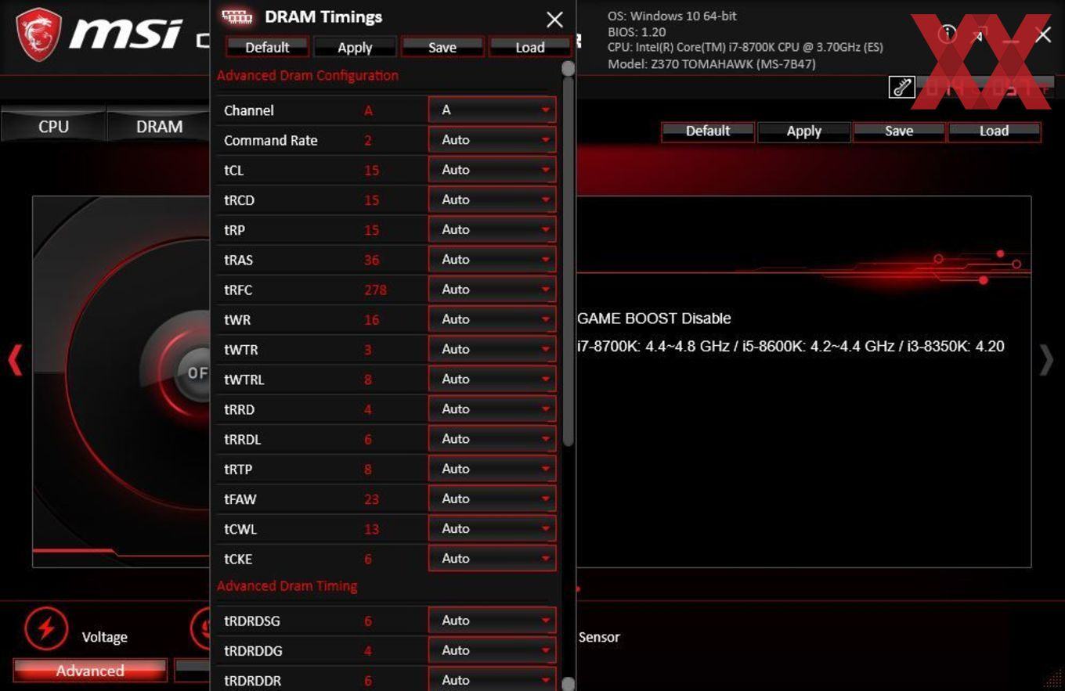Click the Command Rate value 2
The height and width of the screenshot is (691, 1065).
(368, 141)
